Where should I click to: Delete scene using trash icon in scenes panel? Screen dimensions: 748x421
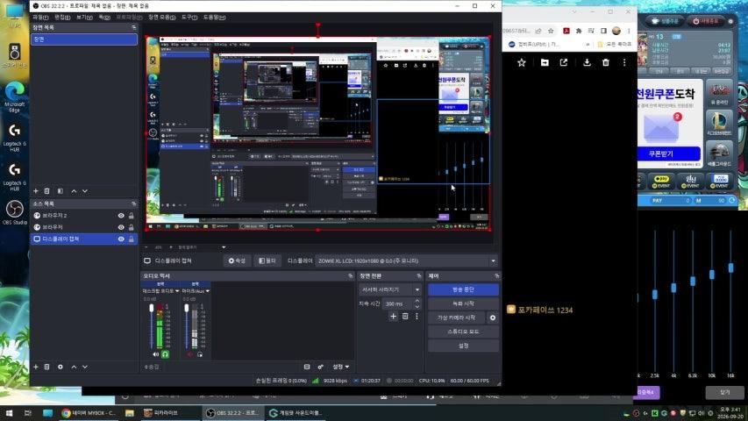click(46, 191)
